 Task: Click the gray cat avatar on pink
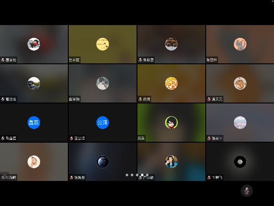click(x=240, y=44)
